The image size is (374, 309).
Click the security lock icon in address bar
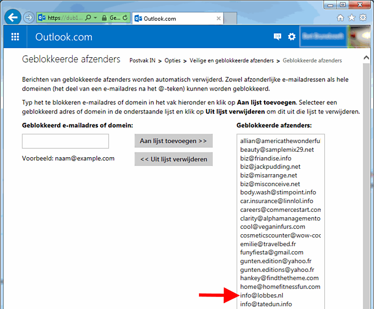click(x=104, y=18)
